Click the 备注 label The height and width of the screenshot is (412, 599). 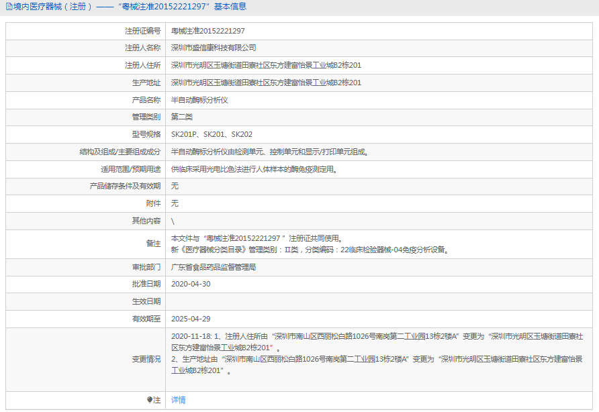click(154, 244)
